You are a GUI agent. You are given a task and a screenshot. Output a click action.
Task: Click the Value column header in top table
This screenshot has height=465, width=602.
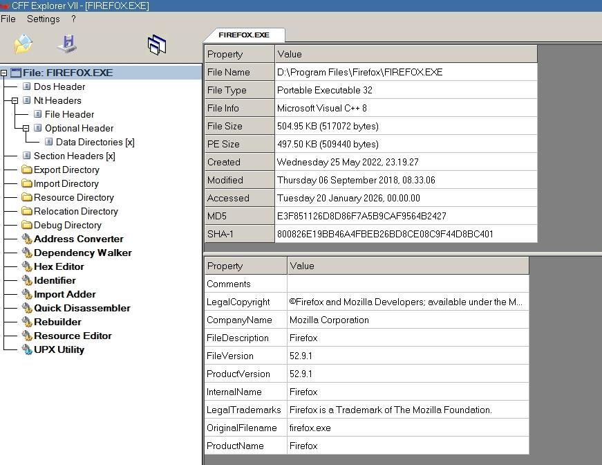[x=405, y=54]
